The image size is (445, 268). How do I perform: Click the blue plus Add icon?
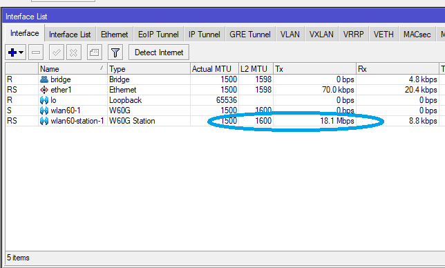(12, 52)
